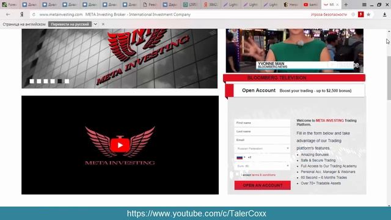Bookmark the page with the star icon
Viewport: 391px width, 220px height.
click(368, 15)
